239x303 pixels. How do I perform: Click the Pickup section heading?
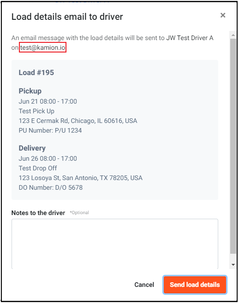pos(30,91)
